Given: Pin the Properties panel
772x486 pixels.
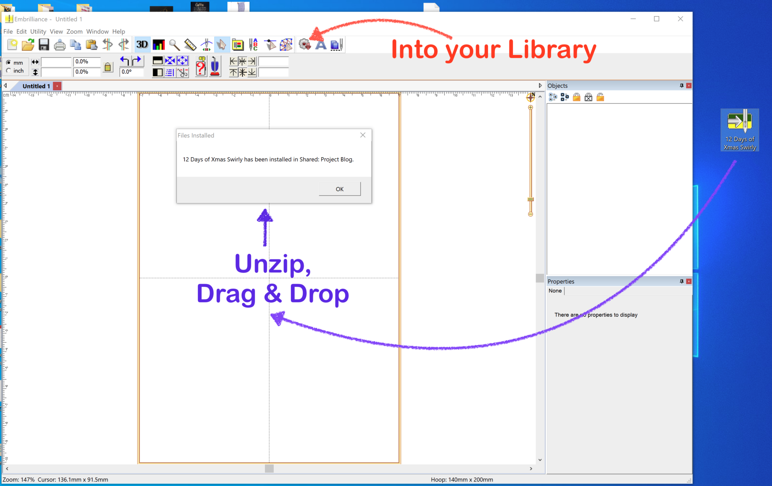Looking at the screenshot, I should [x=682, y=282].
